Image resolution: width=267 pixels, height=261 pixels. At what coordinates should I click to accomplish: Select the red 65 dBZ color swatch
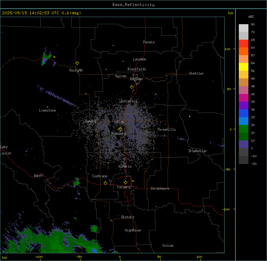click(243, 43)
